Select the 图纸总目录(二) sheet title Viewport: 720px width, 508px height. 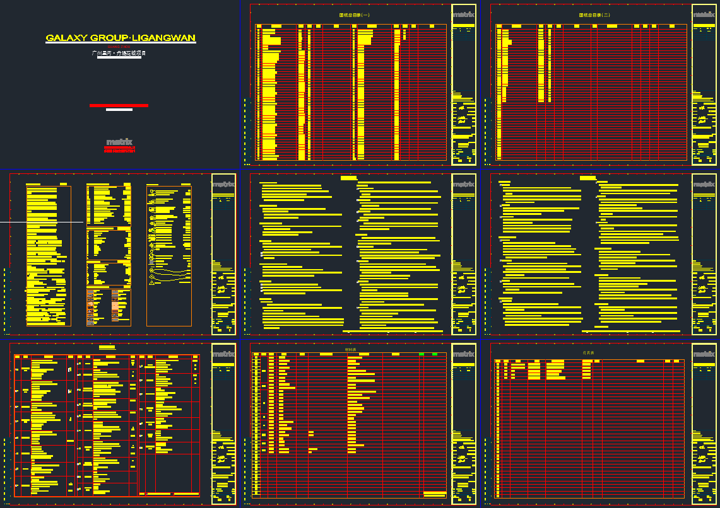[594, 15]
